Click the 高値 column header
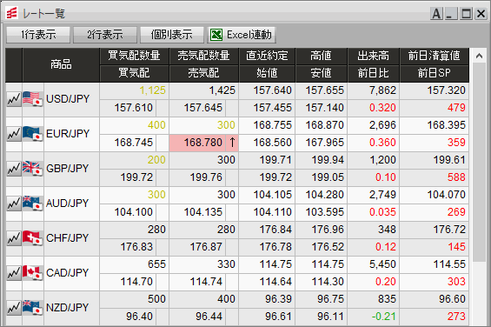Viewport: 491px width, 327px height. coord(322,57)
